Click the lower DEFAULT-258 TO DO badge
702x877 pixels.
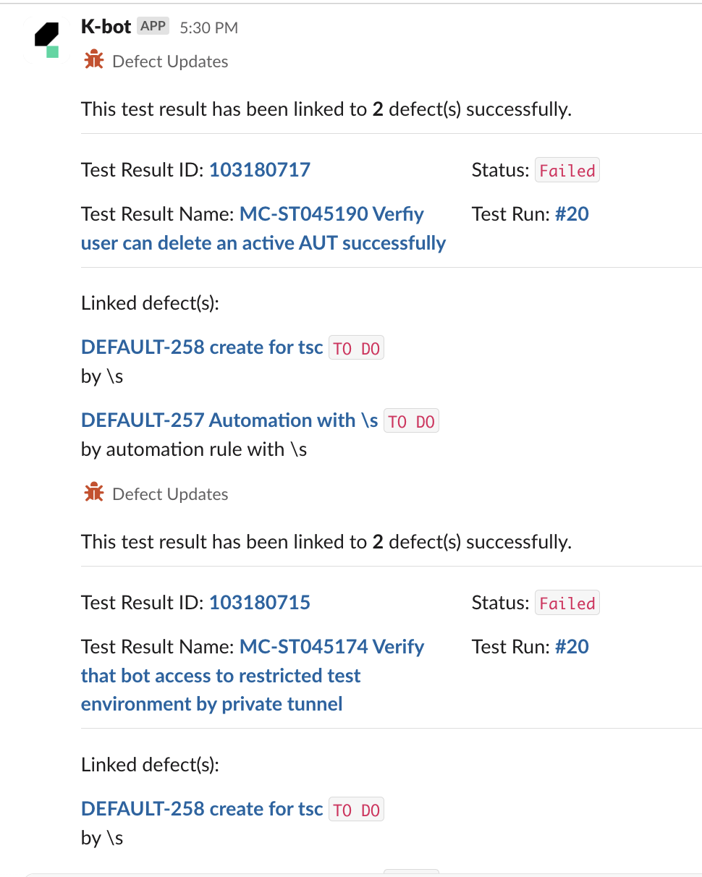356,809
